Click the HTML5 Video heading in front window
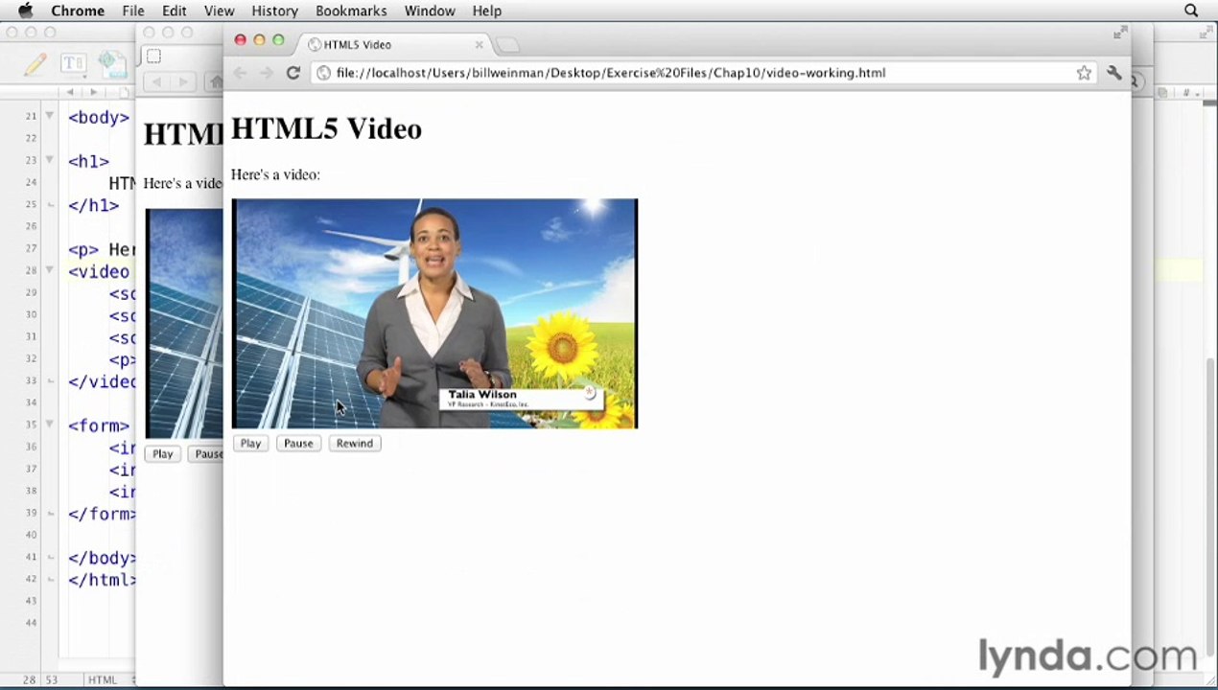Screen dimensions: 1218x690 pyautogui.click(x=326, y=129)
